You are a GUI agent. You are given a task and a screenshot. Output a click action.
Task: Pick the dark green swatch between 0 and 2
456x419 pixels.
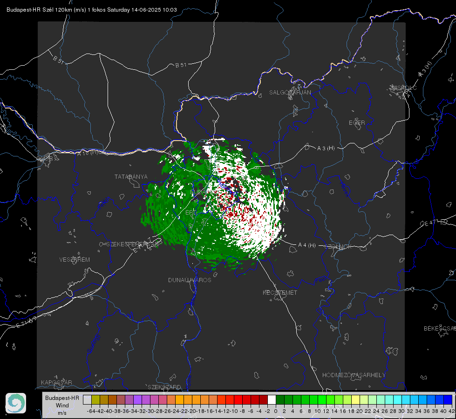tap(280, 399)
